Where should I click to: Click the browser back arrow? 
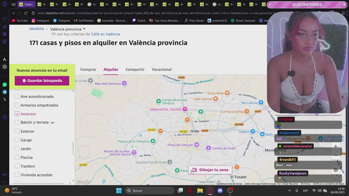(14, 13)
